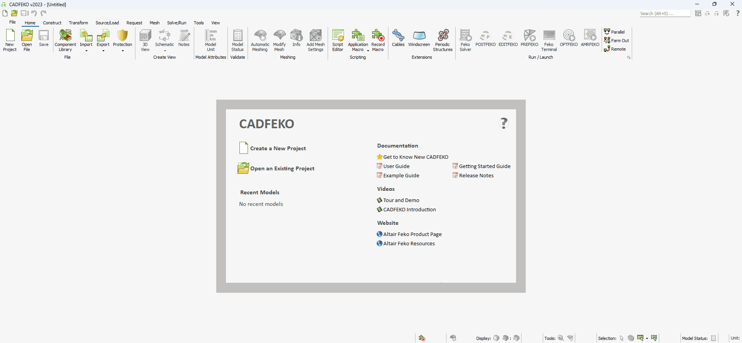Toggle the Farm Out option

point(616,40)
